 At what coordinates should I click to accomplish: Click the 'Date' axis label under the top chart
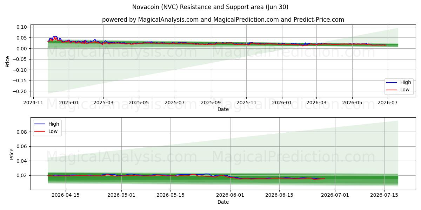pyautogui.click(x=223, y=109)
